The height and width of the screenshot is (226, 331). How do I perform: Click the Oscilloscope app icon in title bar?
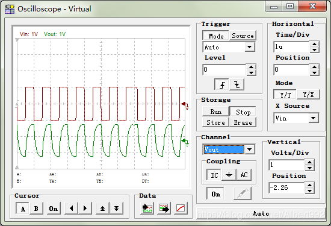click(10, 9)
